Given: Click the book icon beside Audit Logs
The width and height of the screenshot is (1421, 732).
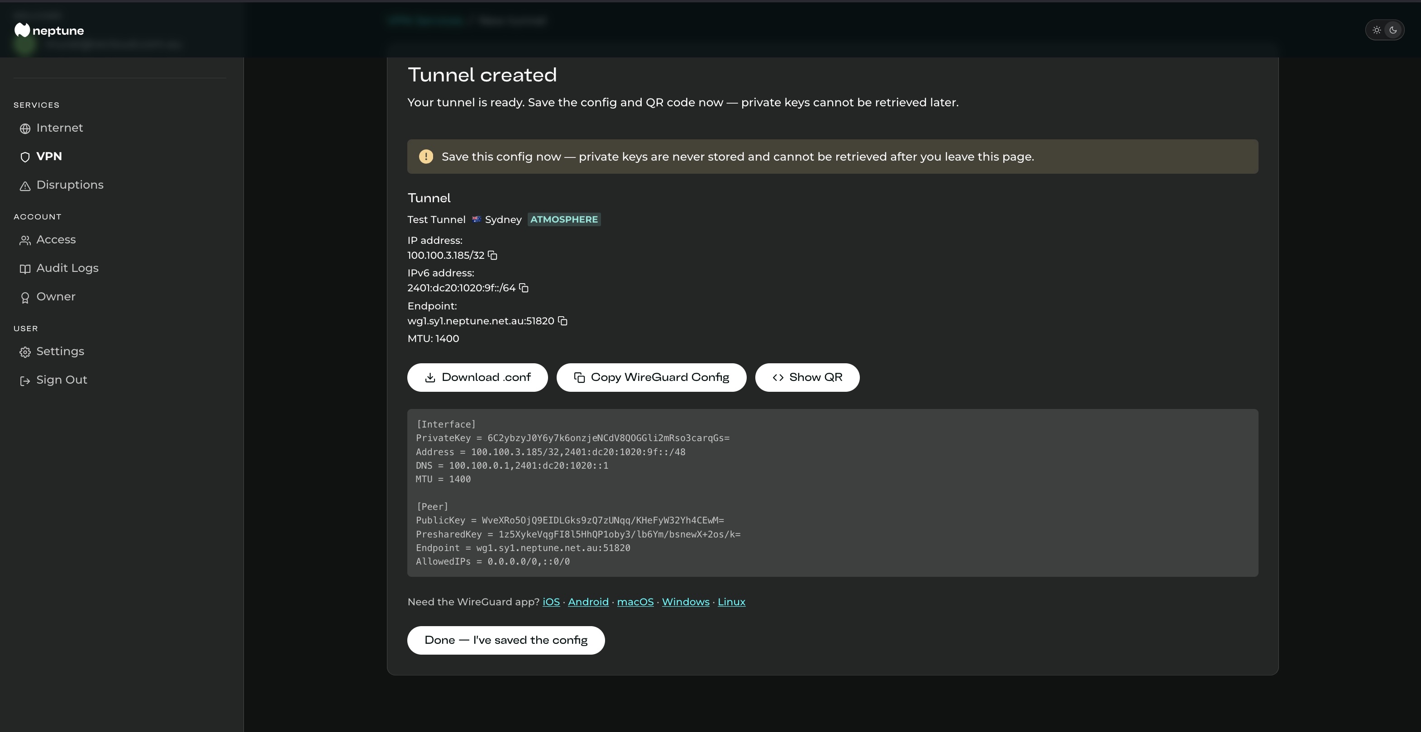Looking at the screenshot, I should [x=25, y=269].
